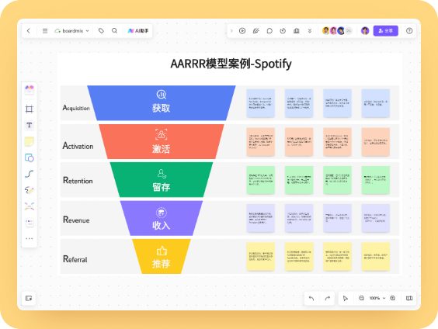This screenshot has width=438, height=329.
Task: Click the celebration confetti icon
Action: 255,31
